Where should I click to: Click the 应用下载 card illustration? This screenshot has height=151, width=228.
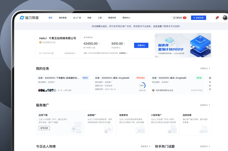point(76,128)
